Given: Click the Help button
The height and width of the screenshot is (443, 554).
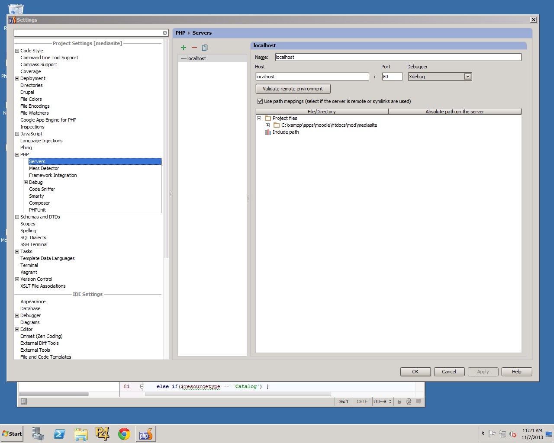Looking at the screenshot, I should (516, 372).
